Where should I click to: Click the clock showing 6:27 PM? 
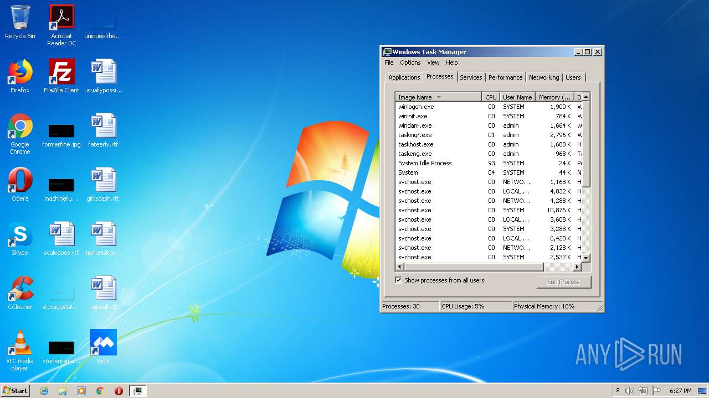680,391
